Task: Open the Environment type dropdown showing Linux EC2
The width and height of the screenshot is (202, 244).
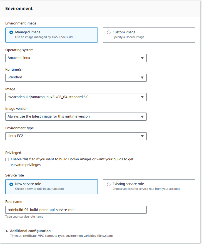Action: click(76, 136)
